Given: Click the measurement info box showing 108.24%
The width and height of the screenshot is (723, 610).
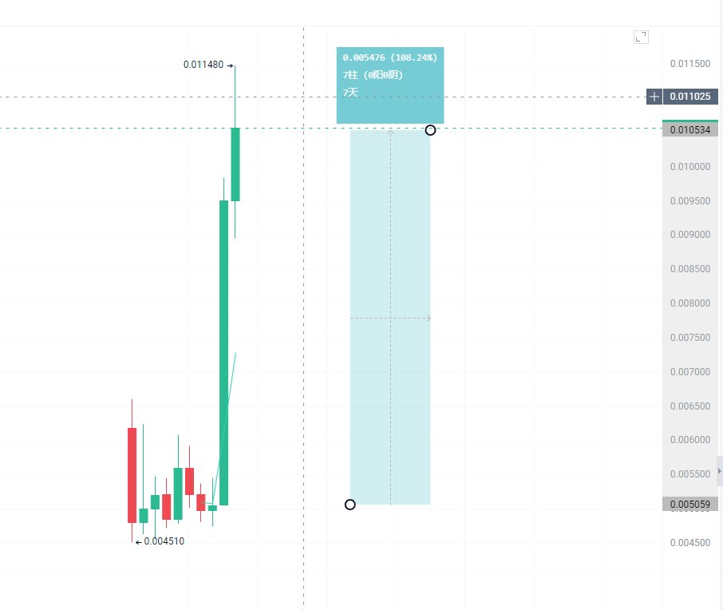Looking at the screenshot, I should point(389,85).
